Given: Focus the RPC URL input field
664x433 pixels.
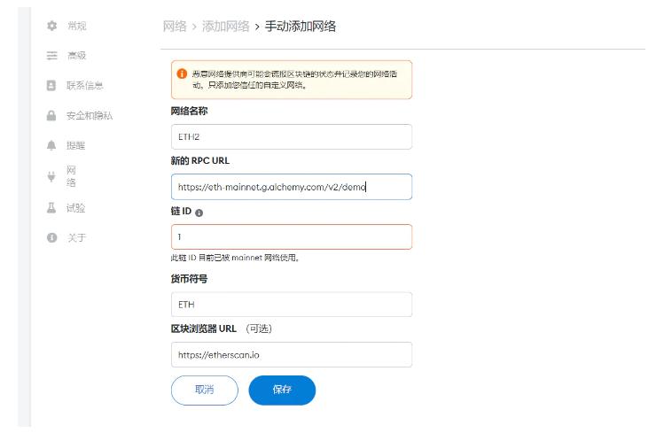Looking at the screenshot, I should click(x=291, y=187).
